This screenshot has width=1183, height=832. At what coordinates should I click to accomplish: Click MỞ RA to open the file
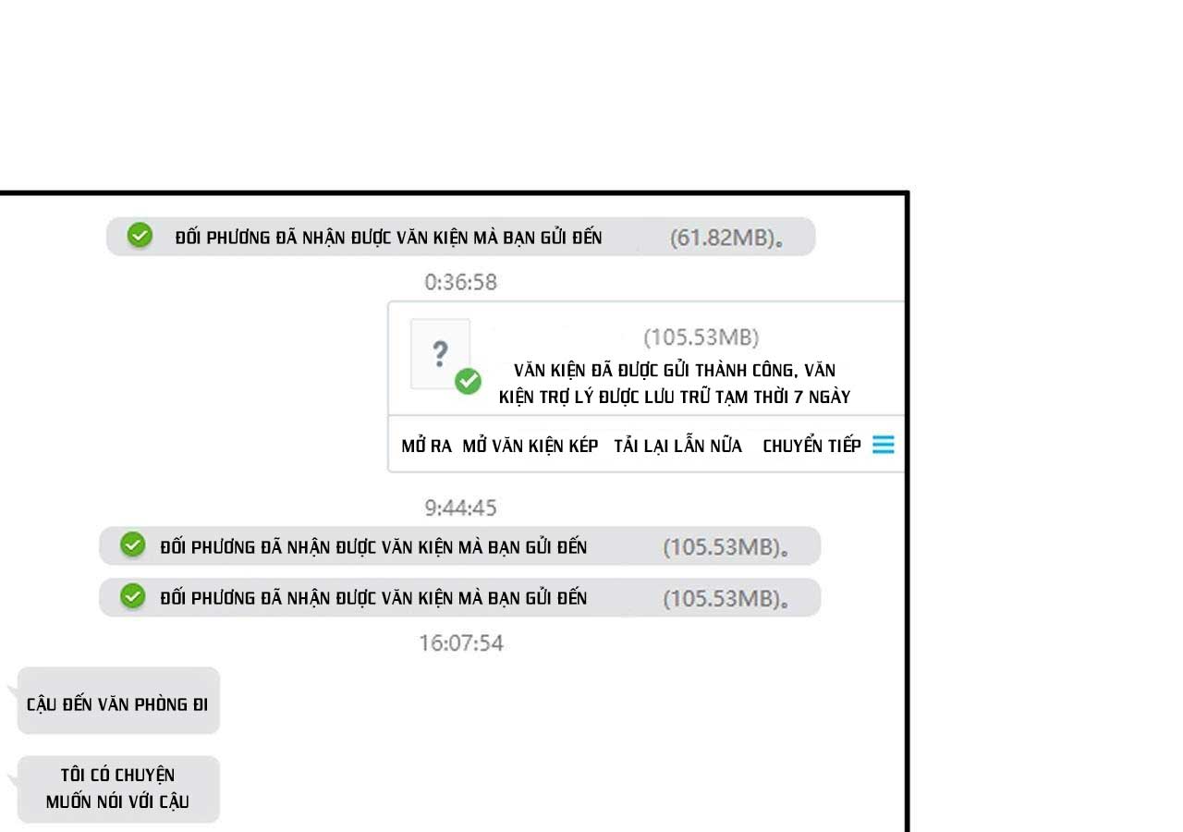point(426,446)
